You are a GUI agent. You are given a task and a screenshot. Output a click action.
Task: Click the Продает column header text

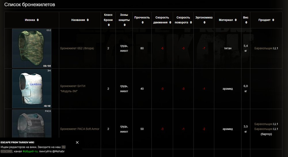coord(264,20)
